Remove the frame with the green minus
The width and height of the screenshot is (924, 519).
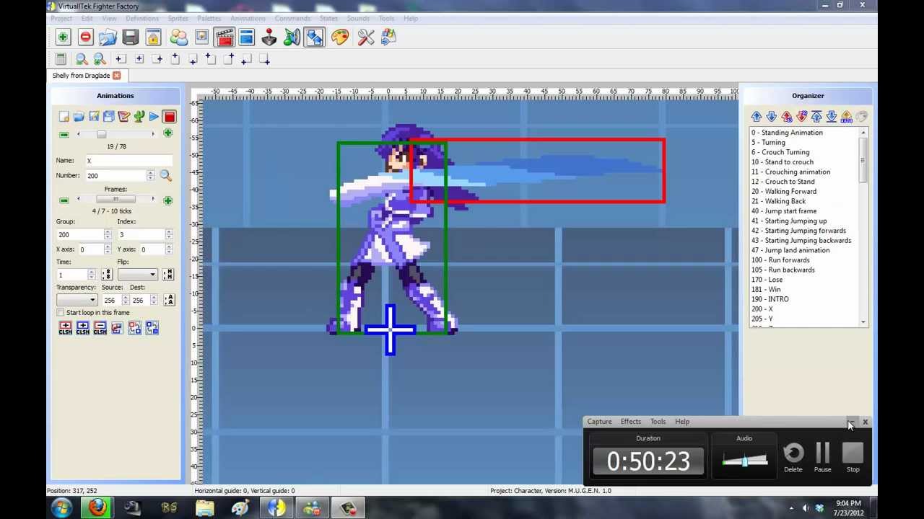[64, 200]
